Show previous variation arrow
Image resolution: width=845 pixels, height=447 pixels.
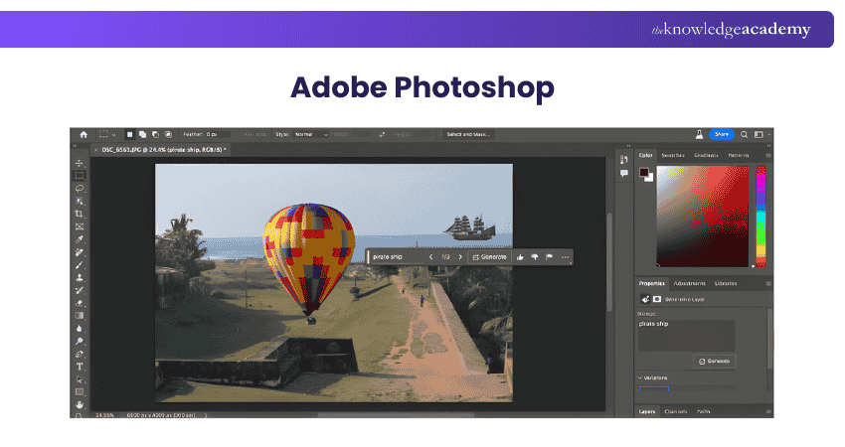tap(431, 257)
